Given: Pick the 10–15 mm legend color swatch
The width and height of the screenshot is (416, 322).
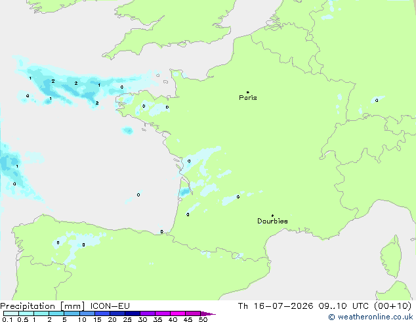Looking at the screenshot, I should [x=87, y=313].
